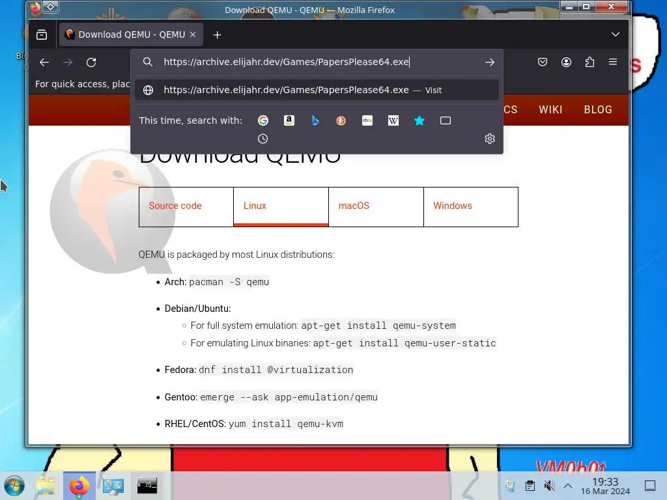Click the 'pacman -S qemu' command text
Screen dimensions: 667x500
(229, 282)
